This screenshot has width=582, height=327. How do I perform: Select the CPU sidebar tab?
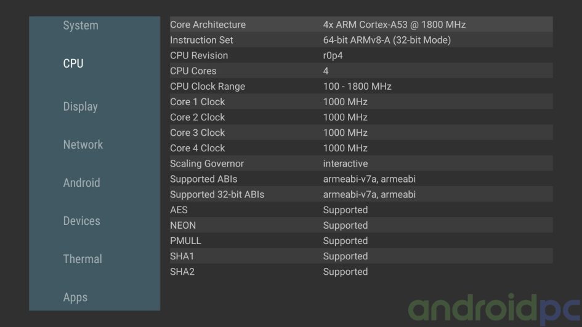[x=73, y=63]
